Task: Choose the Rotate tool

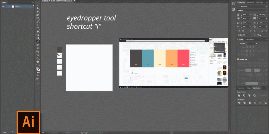Action: 38,28
